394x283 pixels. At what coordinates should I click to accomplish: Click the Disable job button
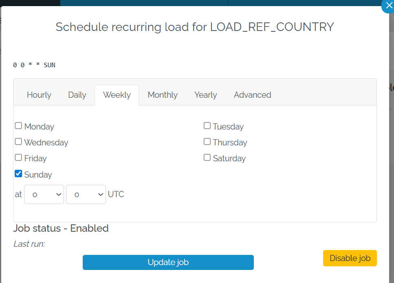click(x=350, y=258)
